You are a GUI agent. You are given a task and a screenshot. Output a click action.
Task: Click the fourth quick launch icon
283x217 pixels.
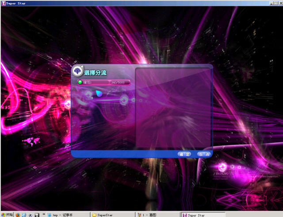37,215
